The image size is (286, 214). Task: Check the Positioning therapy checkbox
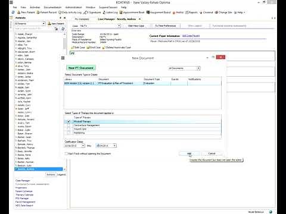tap(69, 133)
